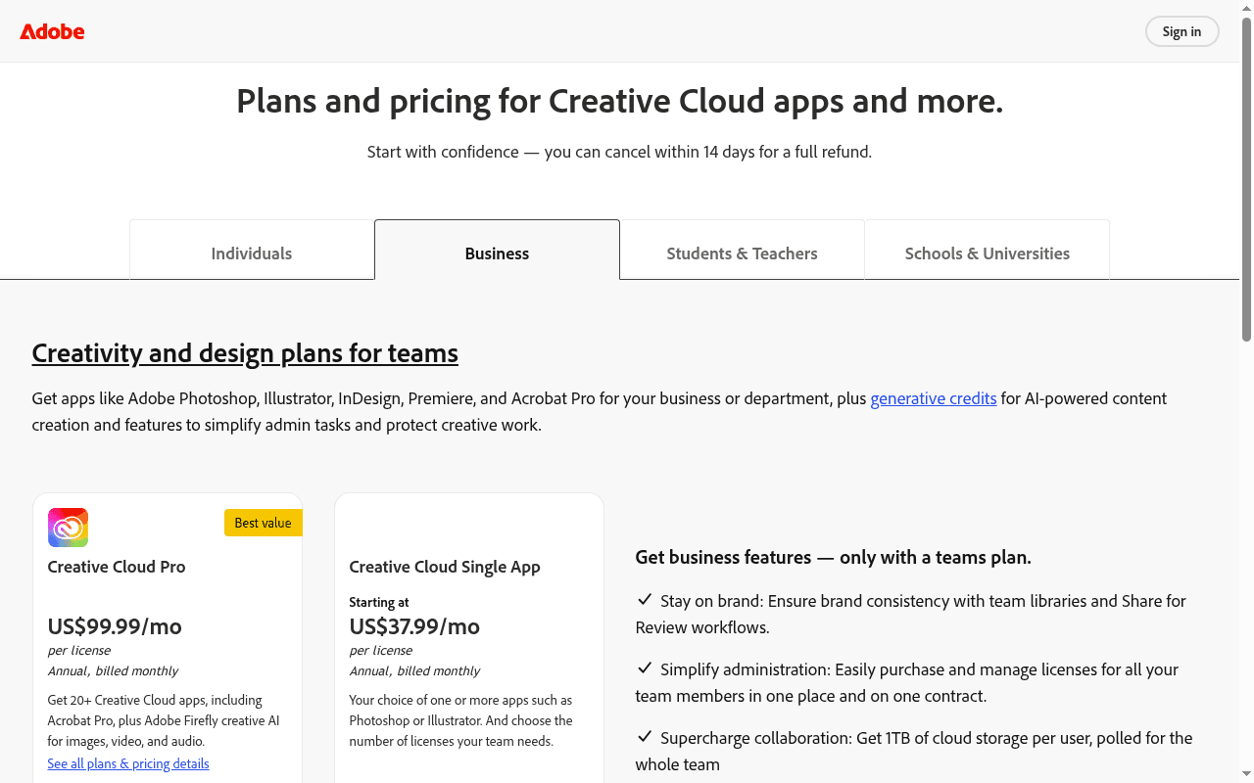Click the Simplify administration checkmark

click(645, 668)
